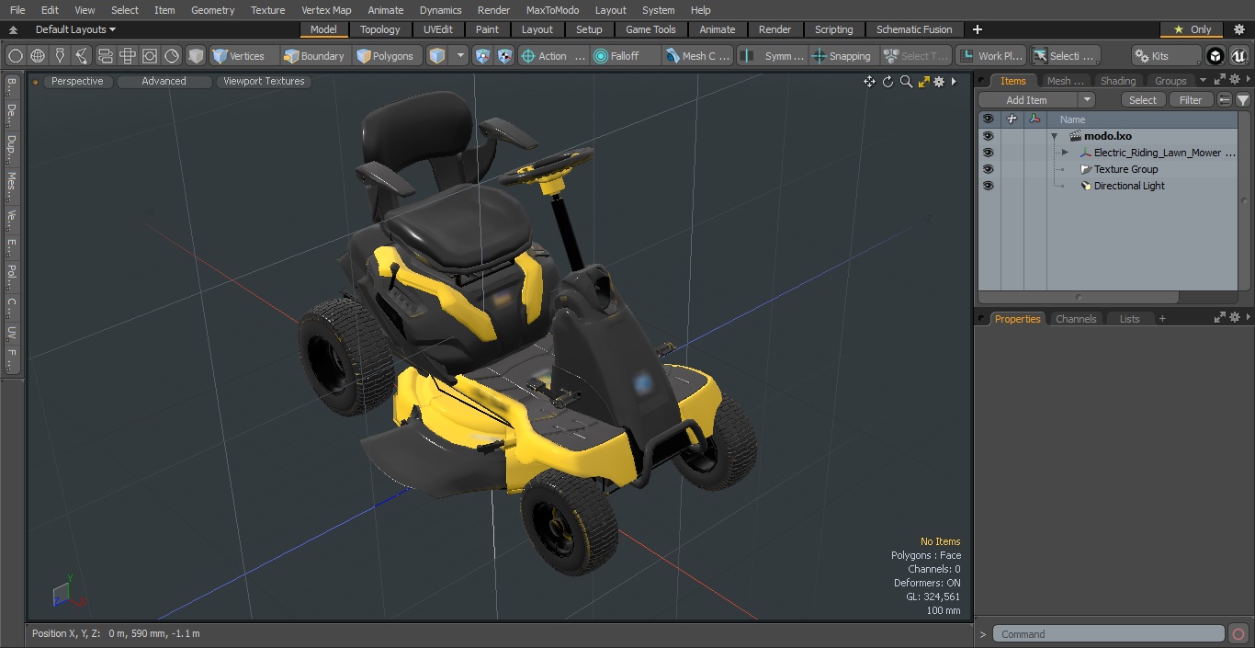Image resolution: width=1255 pixels, height=648 pixels.
Task: Switch to the Groups tab
Action: pyautogui.click(x=1170, y=81)
